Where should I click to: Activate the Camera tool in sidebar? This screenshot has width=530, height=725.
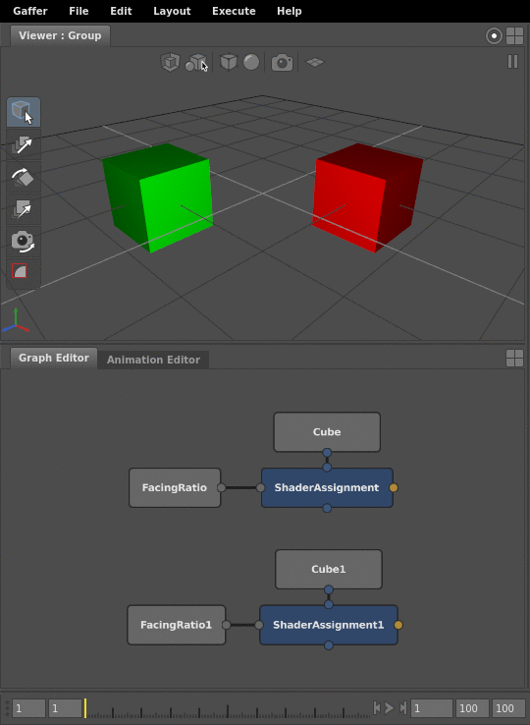(x=24, y=242)
